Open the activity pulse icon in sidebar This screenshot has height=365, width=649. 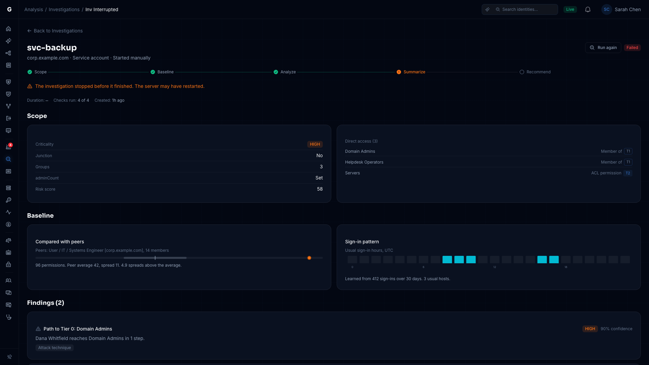8,212
